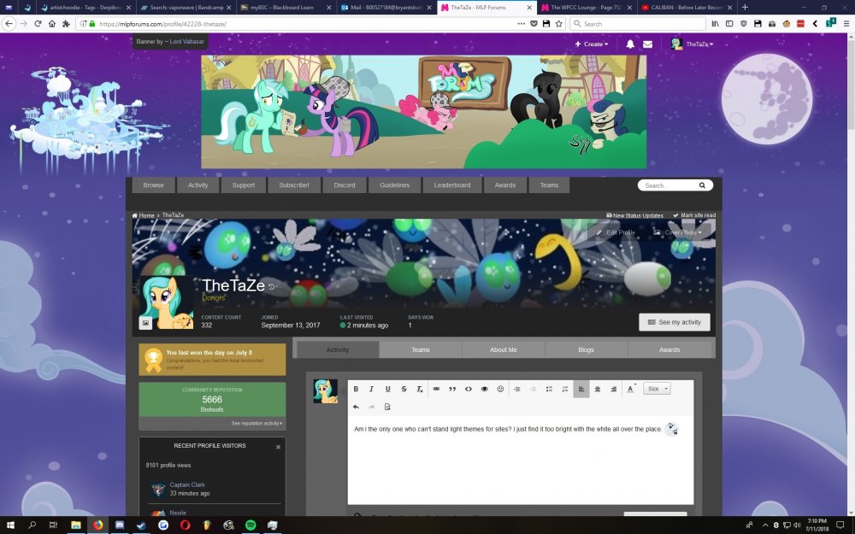The image size is (855, 534).
Task: Center-align text in the editor
Action: [x=598, y=389]
